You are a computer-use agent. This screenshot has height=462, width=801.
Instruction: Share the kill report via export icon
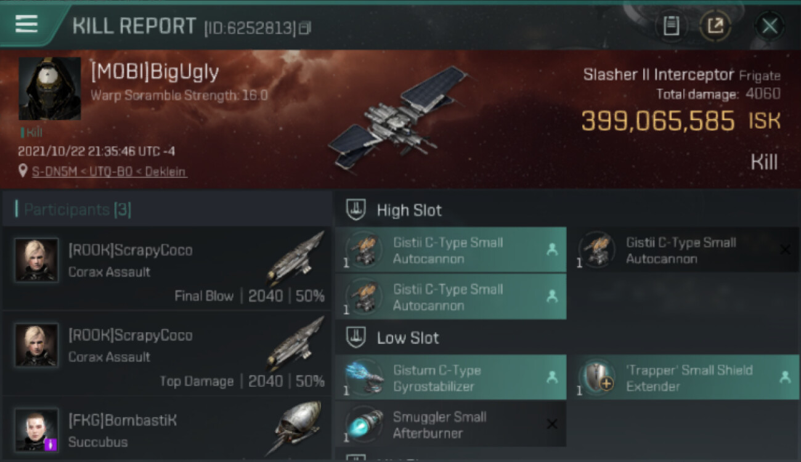[715, 26]
